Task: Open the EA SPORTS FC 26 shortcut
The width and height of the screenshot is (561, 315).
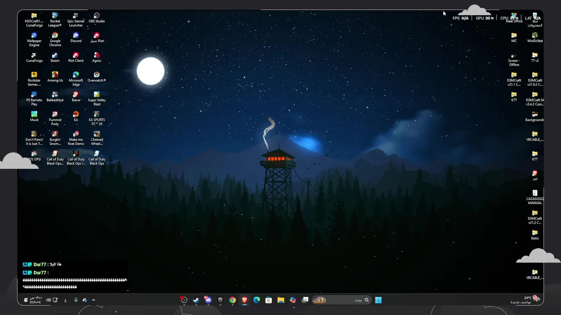Action: [x=97, y=118]
